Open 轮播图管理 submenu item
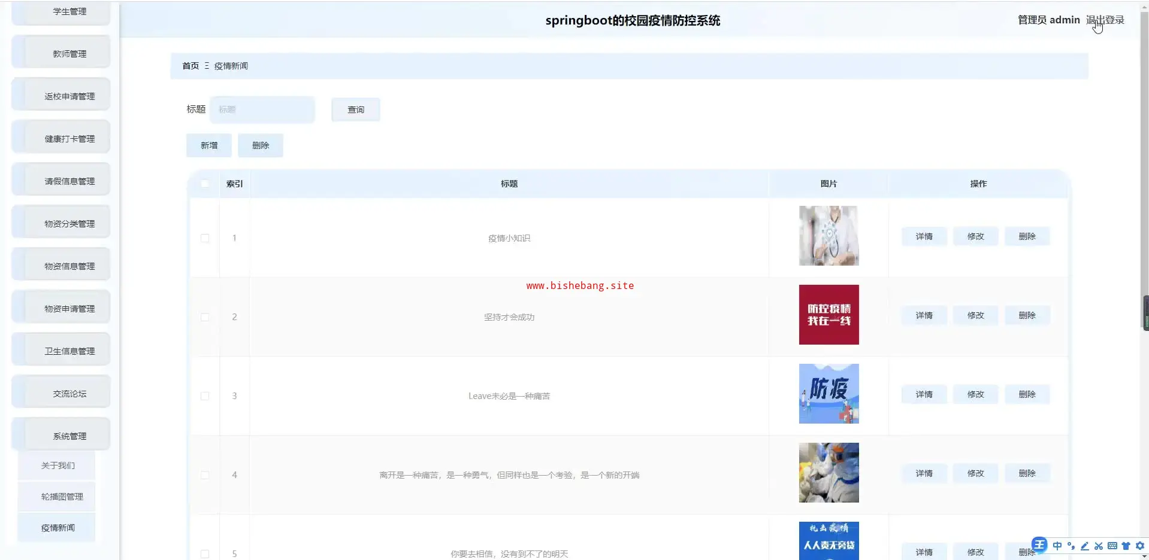Screen dimensions: 1149x560 (x=57, y=497)
